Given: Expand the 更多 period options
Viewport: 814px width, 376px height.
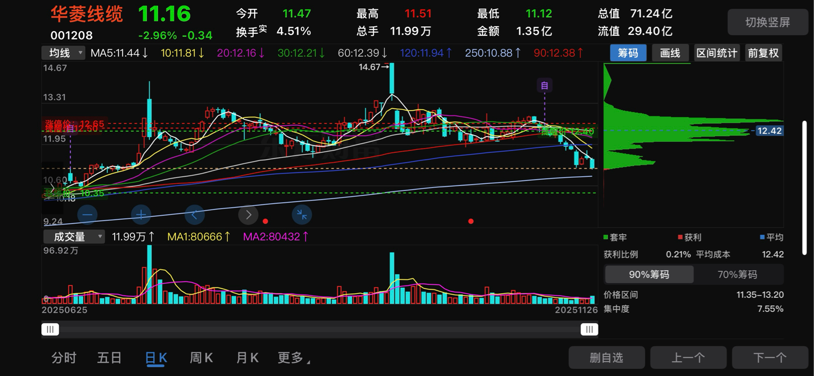Looking at the screenshot, I should point(294,358).
